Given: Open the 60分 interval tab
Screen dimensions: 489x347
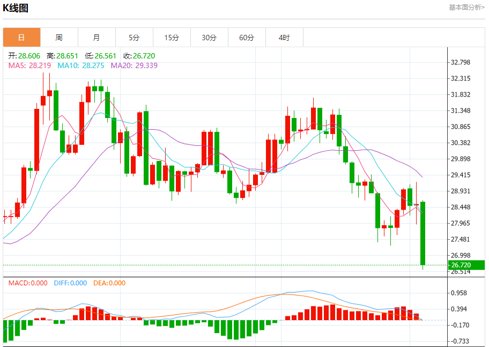Looking at the screenshot, I should (247, 38).
